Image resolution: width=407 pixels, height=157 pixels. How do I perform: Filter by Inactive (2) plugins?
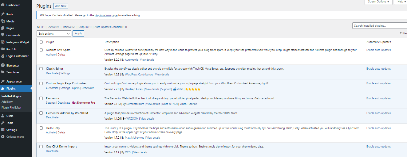tap(69, 27)
